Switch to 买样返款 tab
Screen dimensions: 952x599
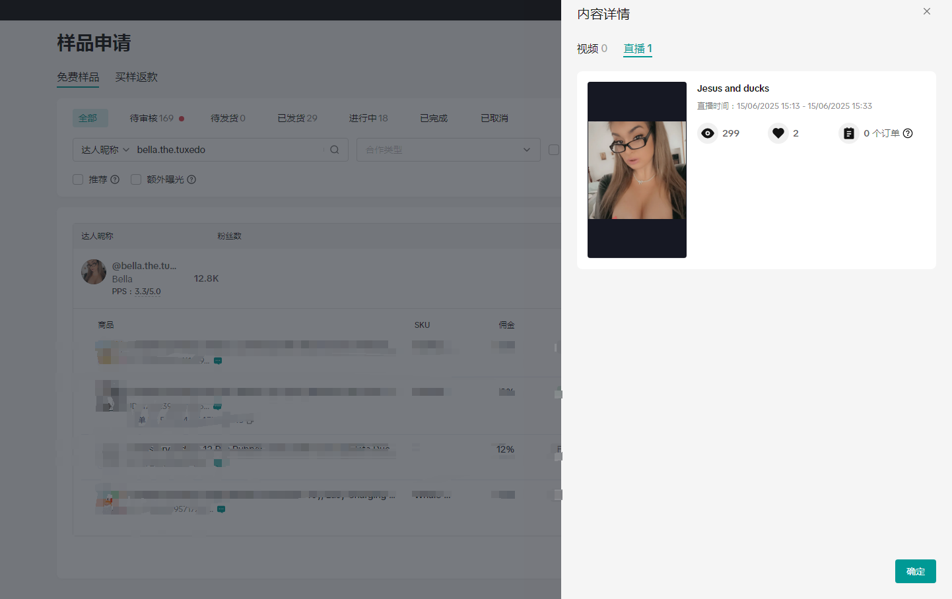[x=136, y=77]
